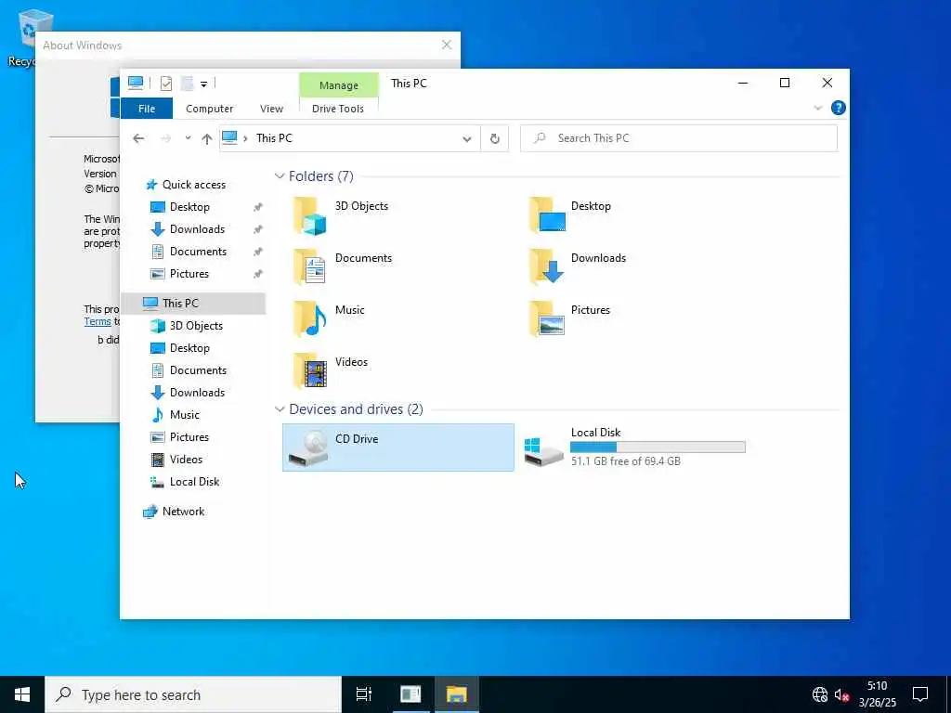Screen dimensions: 951x713
Task: Switch to About Windows taskbar app
Action: (x=410, y=694)
